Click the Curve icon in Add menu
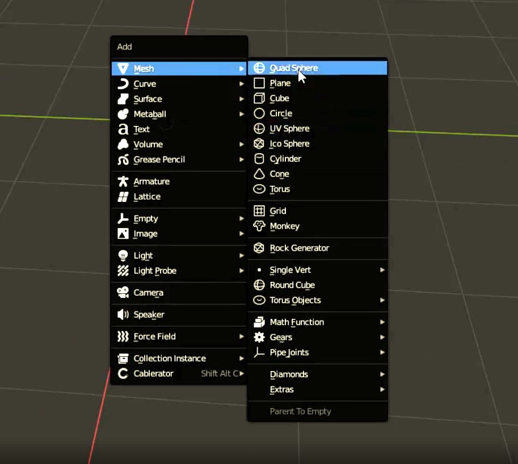The width and height of the screenshot is (518, 464). tap(123, 83)
